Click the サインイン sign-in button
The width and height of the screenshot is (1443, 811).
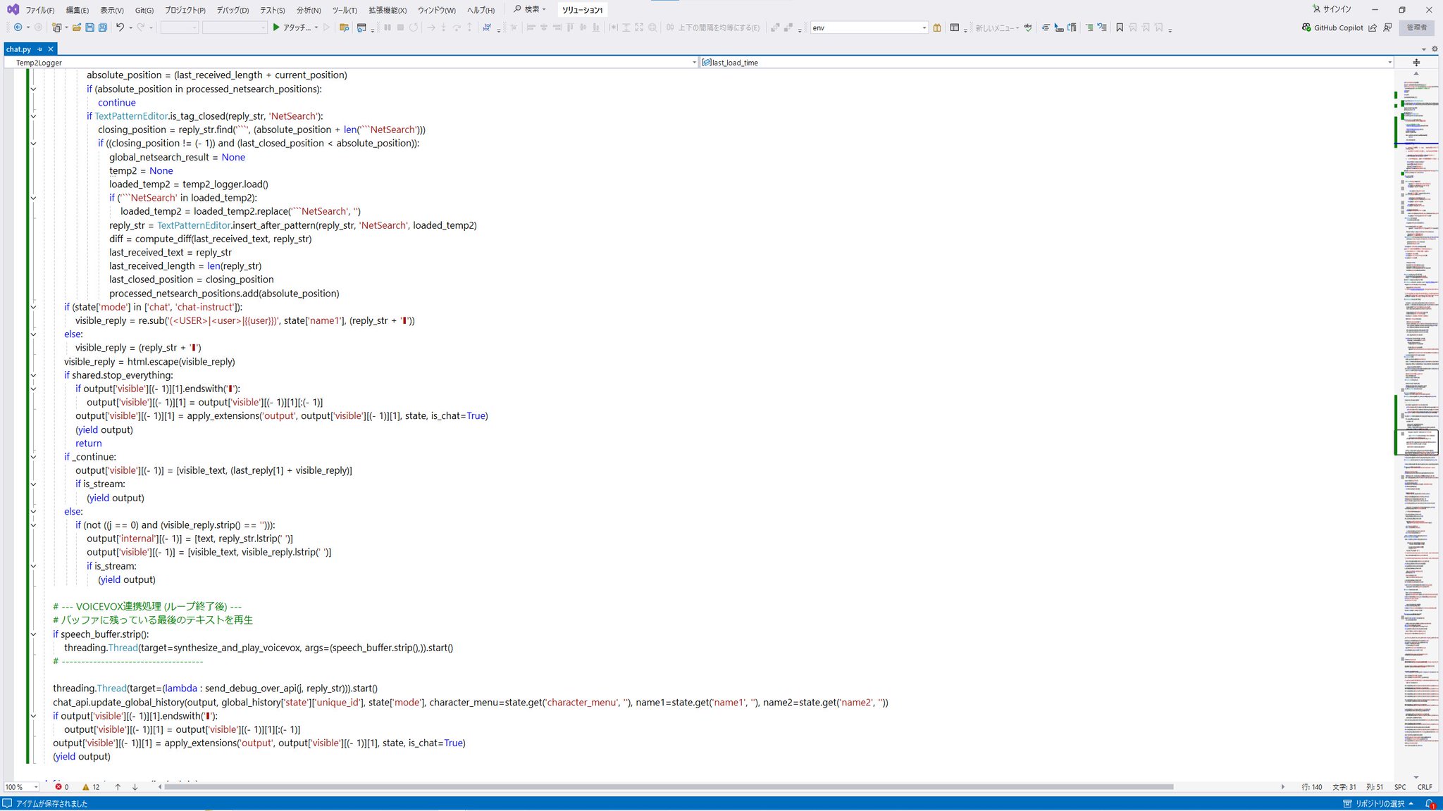[1332, 9]
